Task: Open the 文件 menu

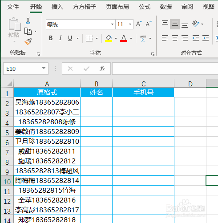Action: coord(13,7)
